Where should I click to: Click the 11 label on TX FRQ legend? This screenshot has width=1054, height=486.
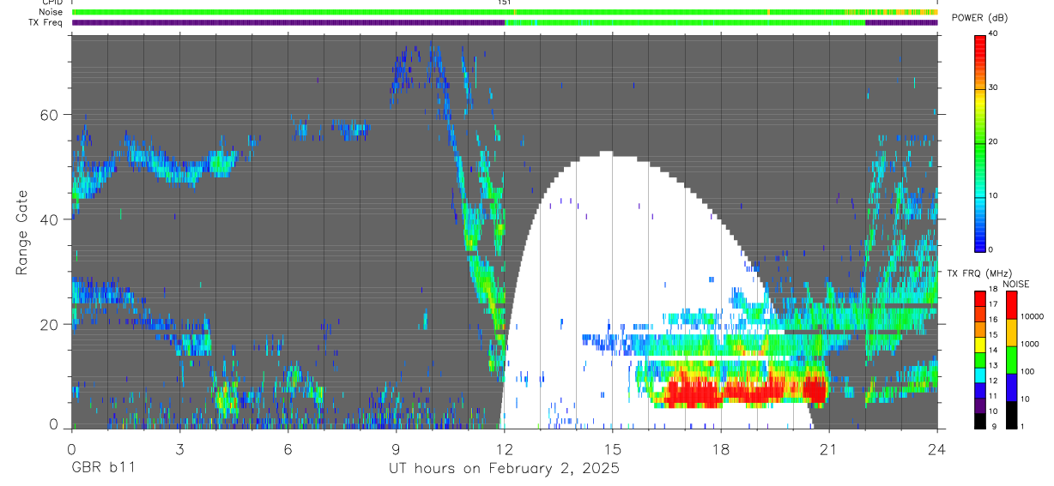click(x=993, y=396)
